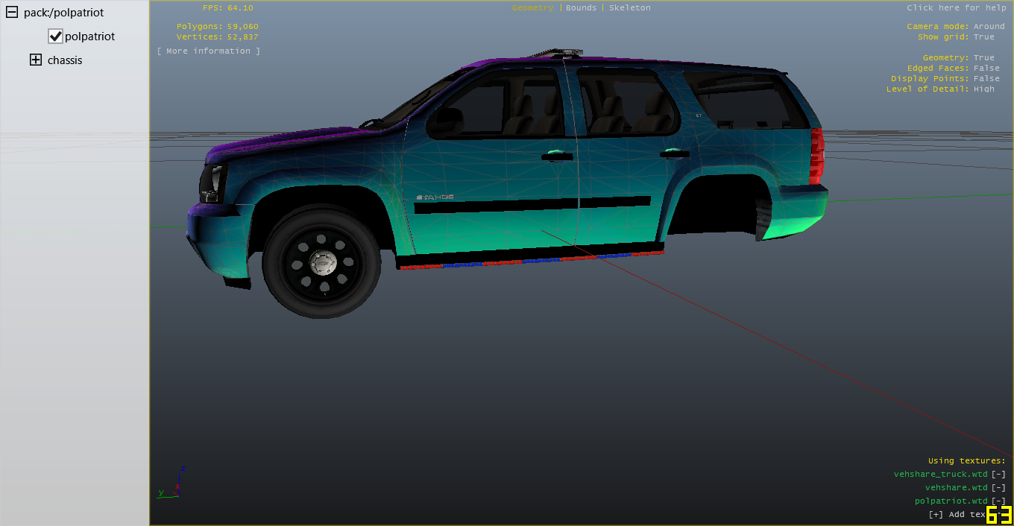Expand the chassis tree node

(36, 60)
